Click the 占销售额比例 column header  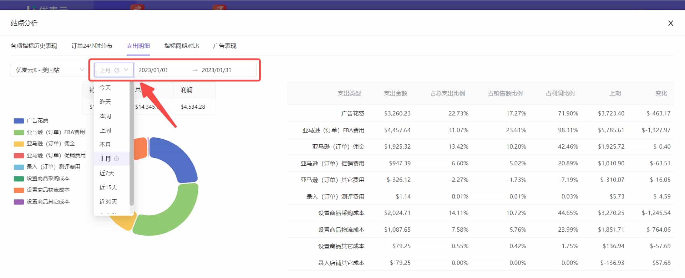(x=506, y=93)
